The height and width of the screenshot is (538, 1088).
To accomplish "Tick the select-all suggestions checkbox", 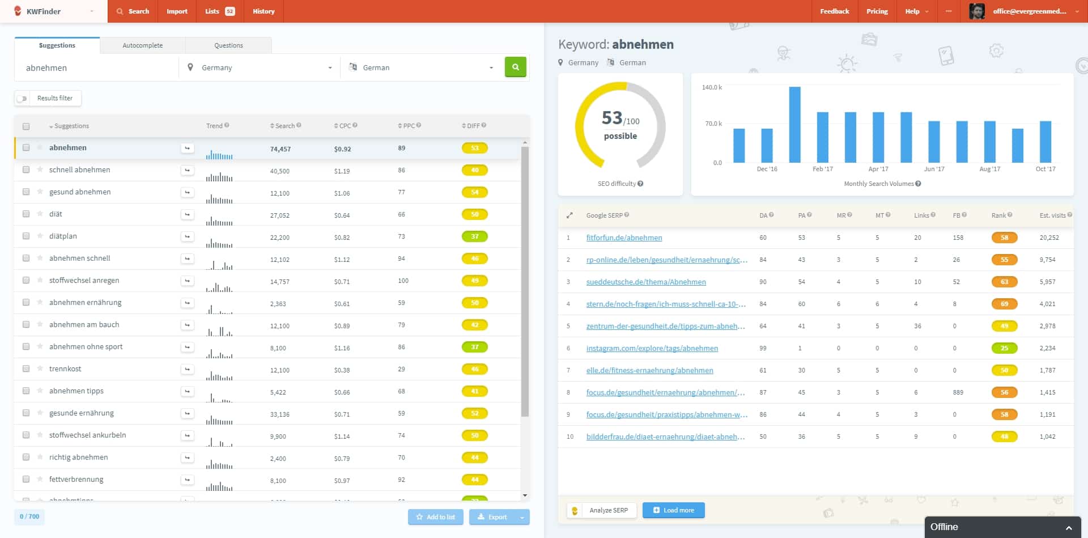I will 26,126.
